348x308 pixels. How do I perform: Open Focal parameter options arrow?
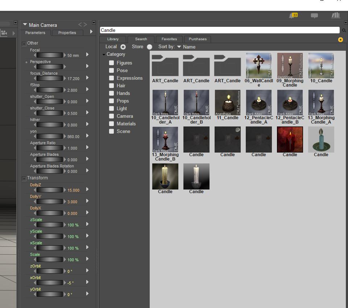87,54
